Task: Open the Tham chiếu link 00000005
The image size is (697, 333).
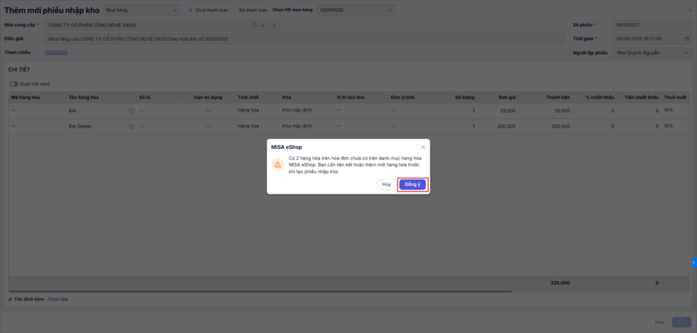Action: 56,52
